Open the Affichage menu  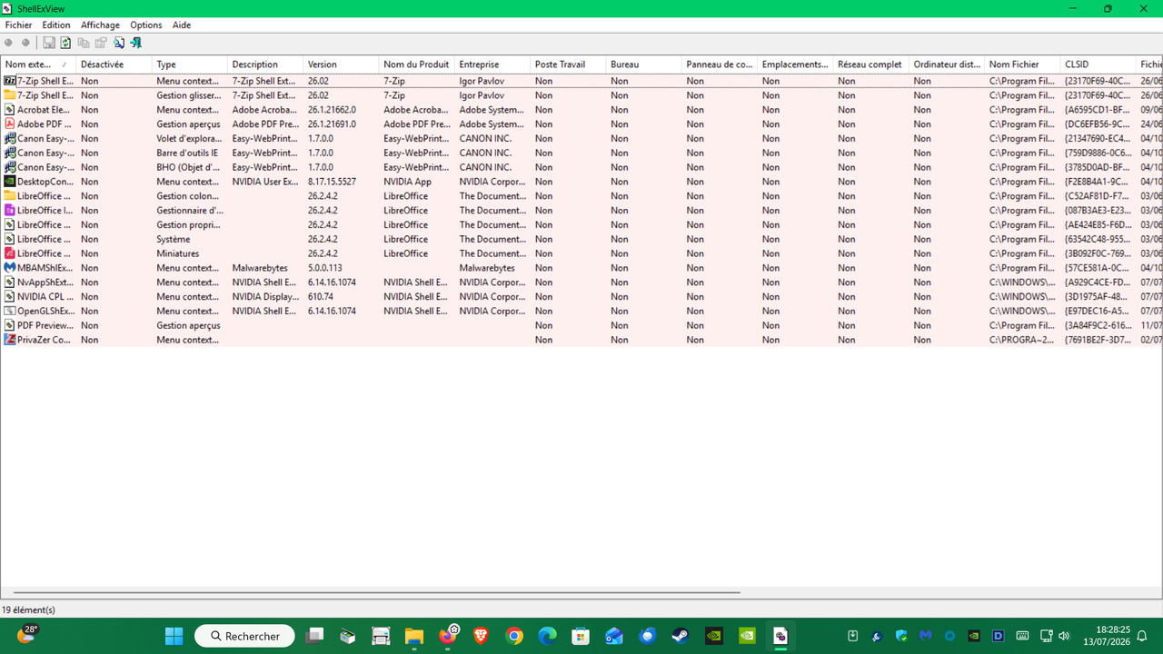(100, 25)
